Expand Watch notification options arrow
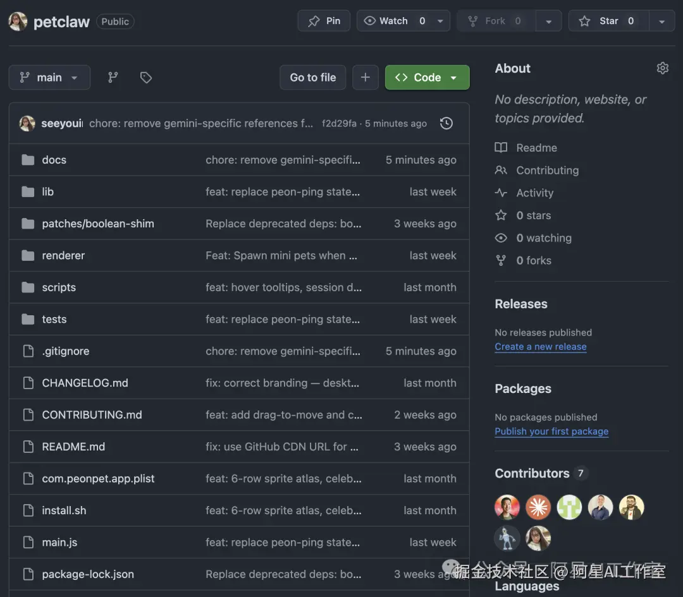Image resolution: width=683 pixels, height=597 pixels. [440, 21]
